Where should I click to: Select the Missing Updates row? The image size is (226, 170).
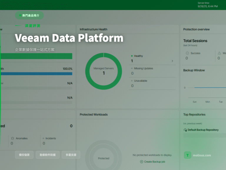[x=152, y=71]
